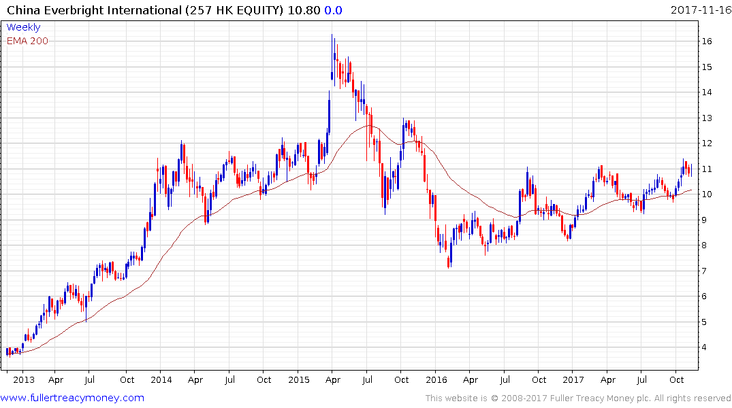
Task: Click the EMA 200 legend label
Action: [27, 41]
